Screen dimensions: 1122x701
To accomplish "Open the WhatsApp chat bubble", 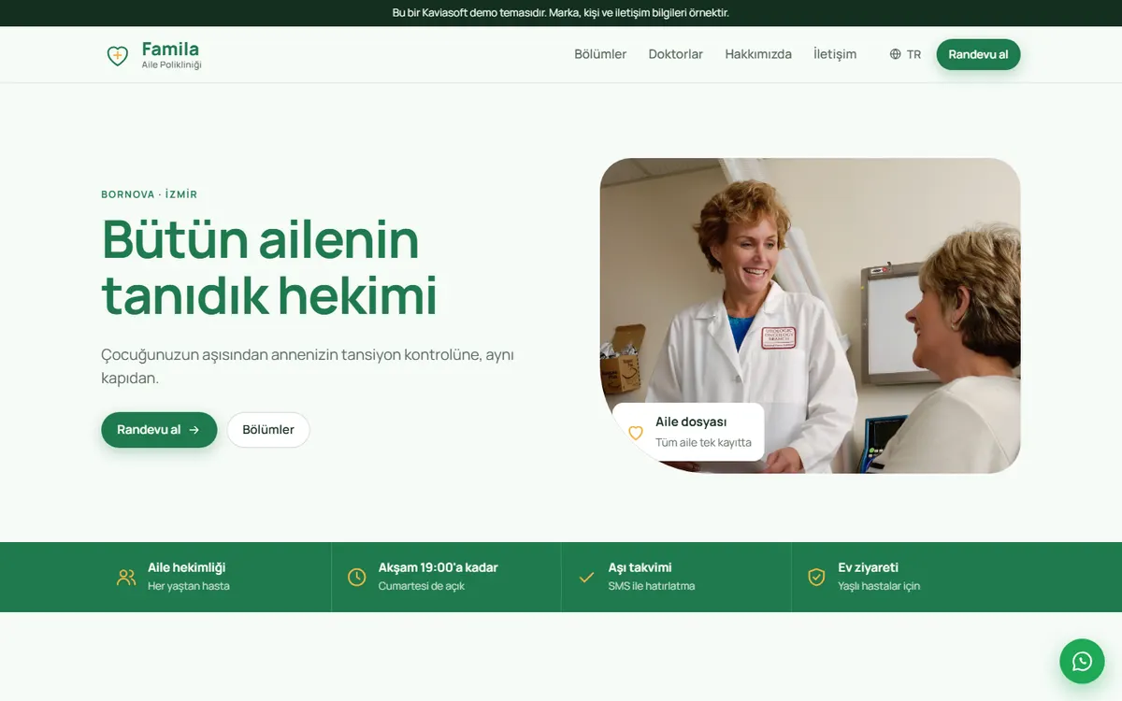I will [1082, 662].
